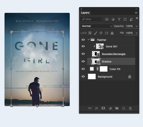Image resolution: width=143 pixels, height=127 pixels.
Task: Filter for shape layers icon
Action: coord(125,19)
